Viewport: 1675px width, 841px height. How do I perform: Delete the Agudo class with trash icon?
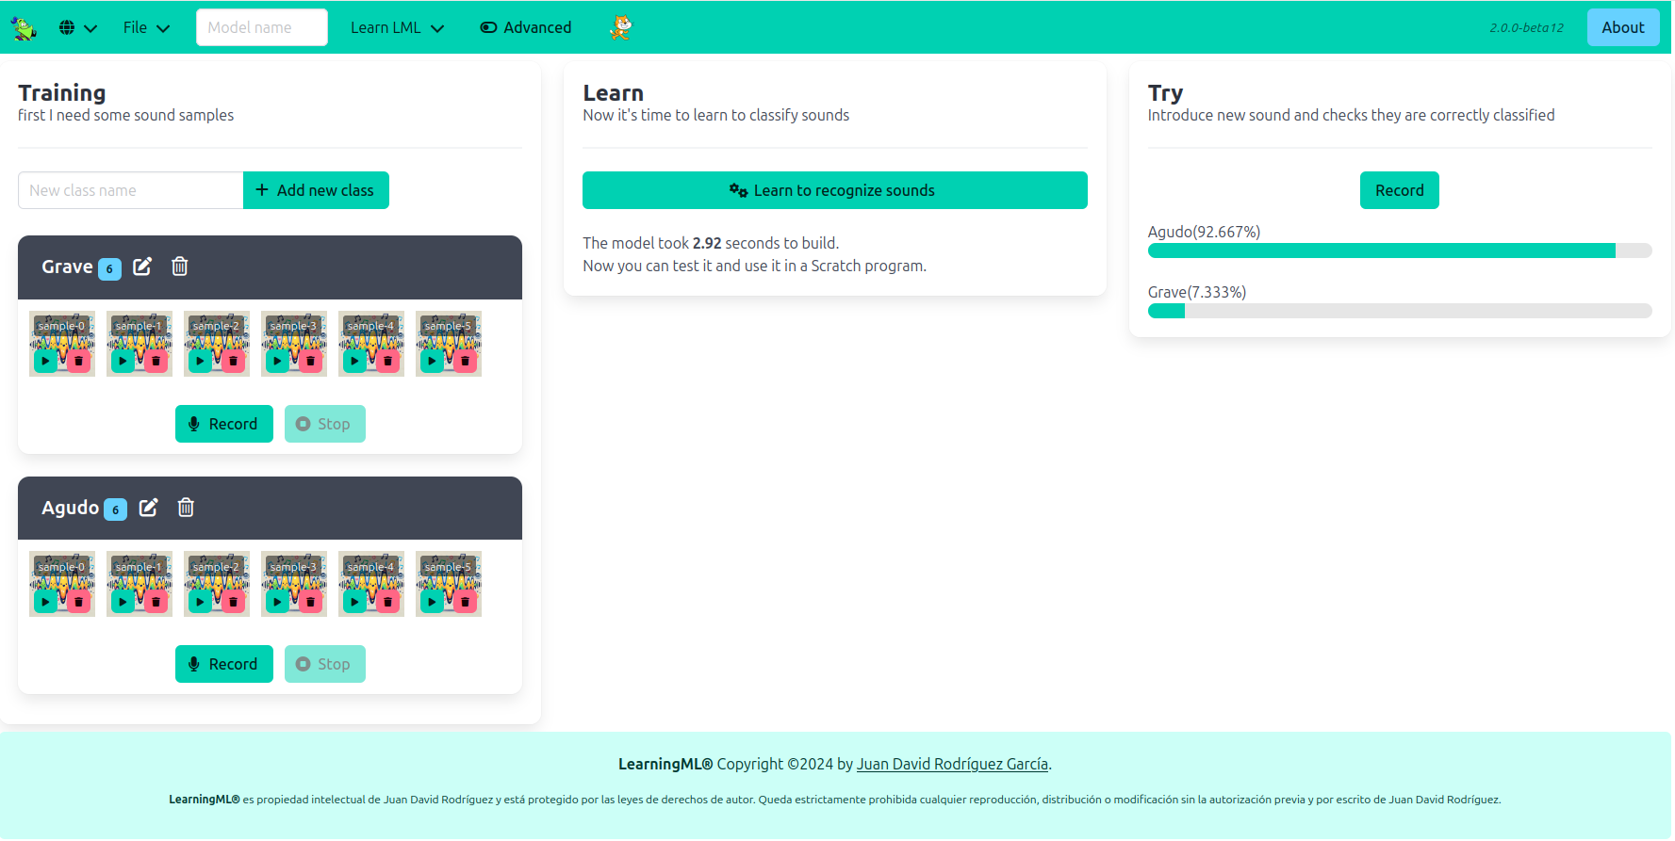[x=187, y=508]
